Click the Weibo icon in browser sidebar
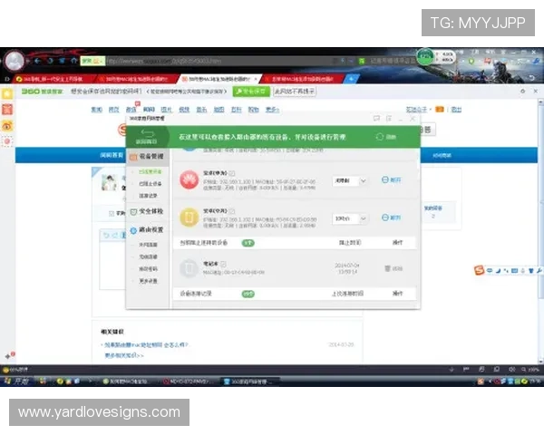Screen dimensions: 544x435 (7, 126)
